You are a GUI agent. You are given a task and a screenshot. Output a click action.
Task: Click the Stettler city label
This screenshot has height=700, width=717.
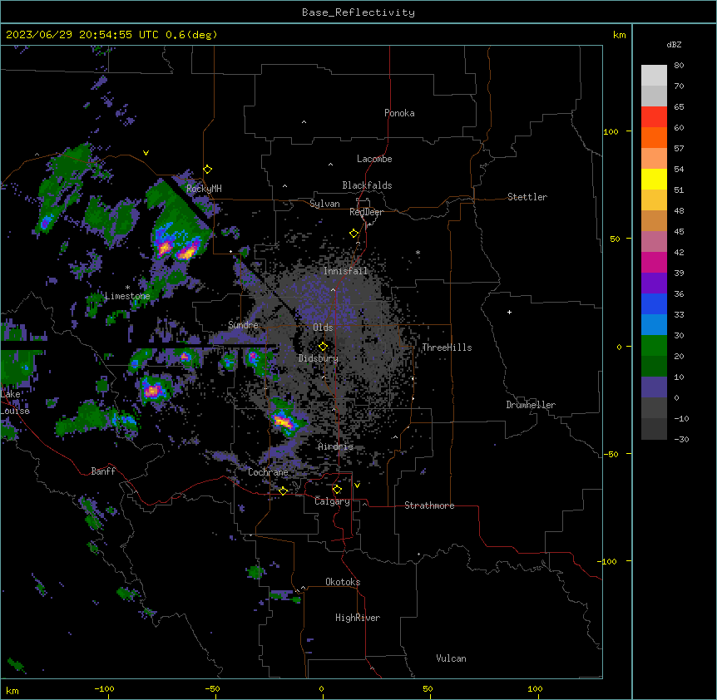point(527,197)
